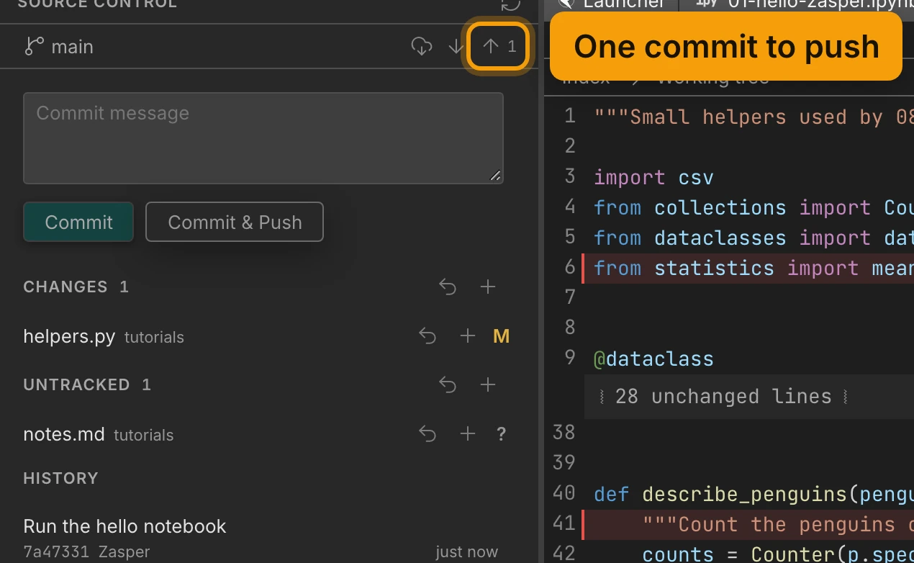Pull changes using the down arrow icon
914x563 pixels.
point(456,47)
